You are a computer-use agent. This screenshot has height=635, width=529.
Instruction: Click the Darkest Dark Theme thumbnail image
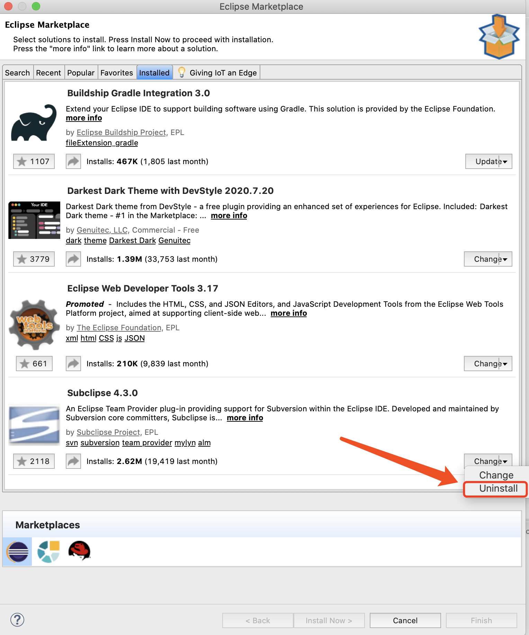(34, 220)
